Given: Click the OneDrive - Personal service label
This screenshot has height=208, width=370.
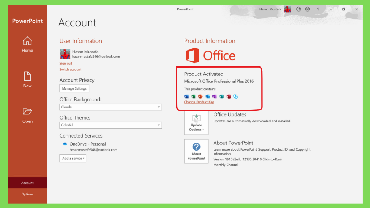Looking at the screenshot, I should pos(87,144).
